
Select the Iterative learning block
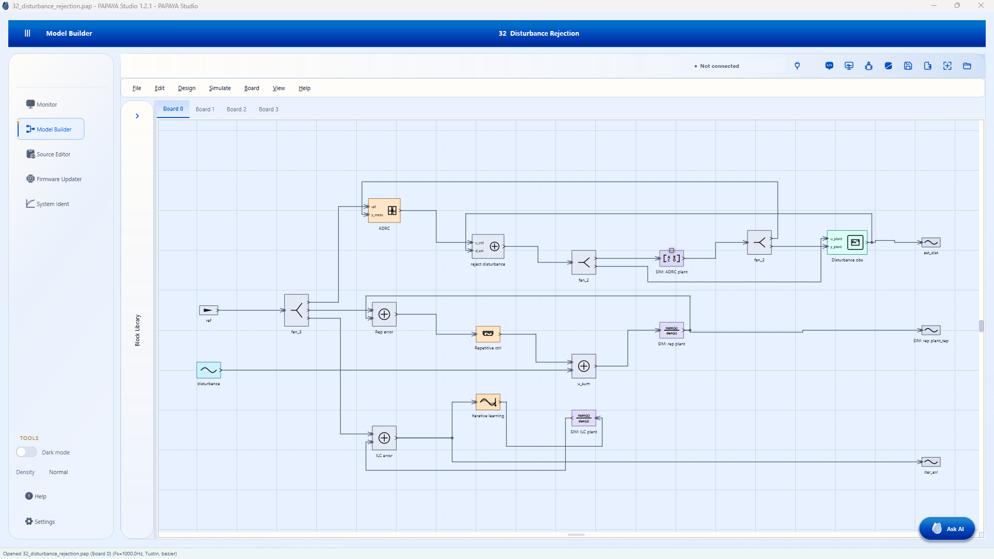tap(488, 402)
